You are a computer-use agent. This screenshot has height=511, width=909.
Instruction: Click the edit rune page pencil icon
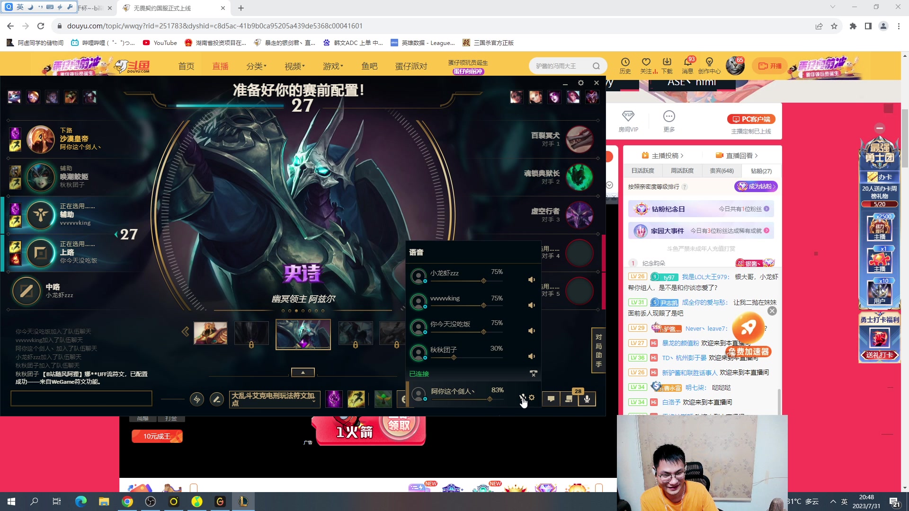coord(217,399)
